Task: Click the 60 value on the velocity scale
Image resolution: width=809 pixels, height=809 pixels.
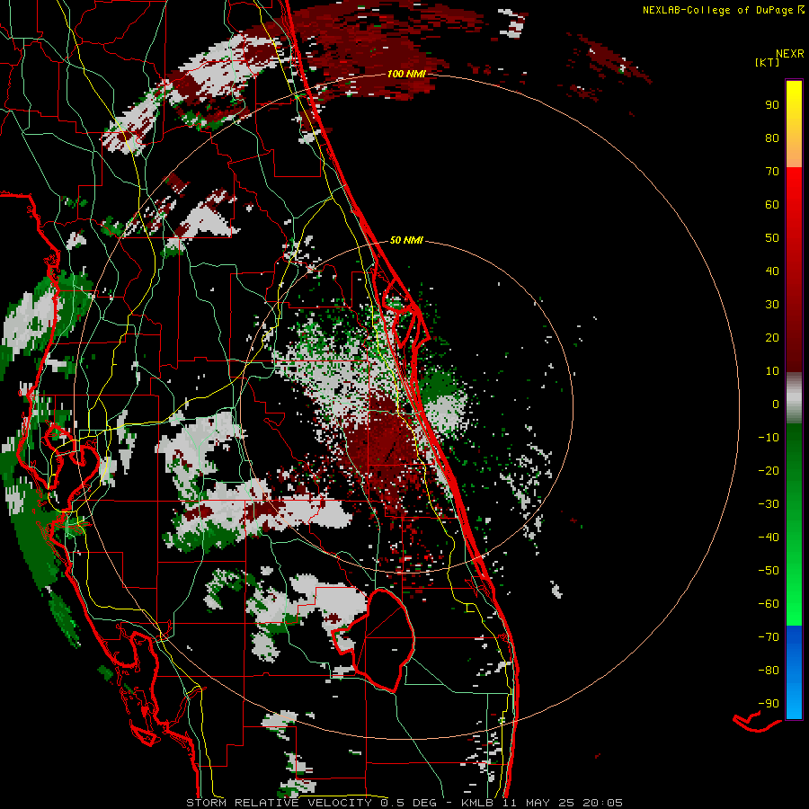Action: 772,204
